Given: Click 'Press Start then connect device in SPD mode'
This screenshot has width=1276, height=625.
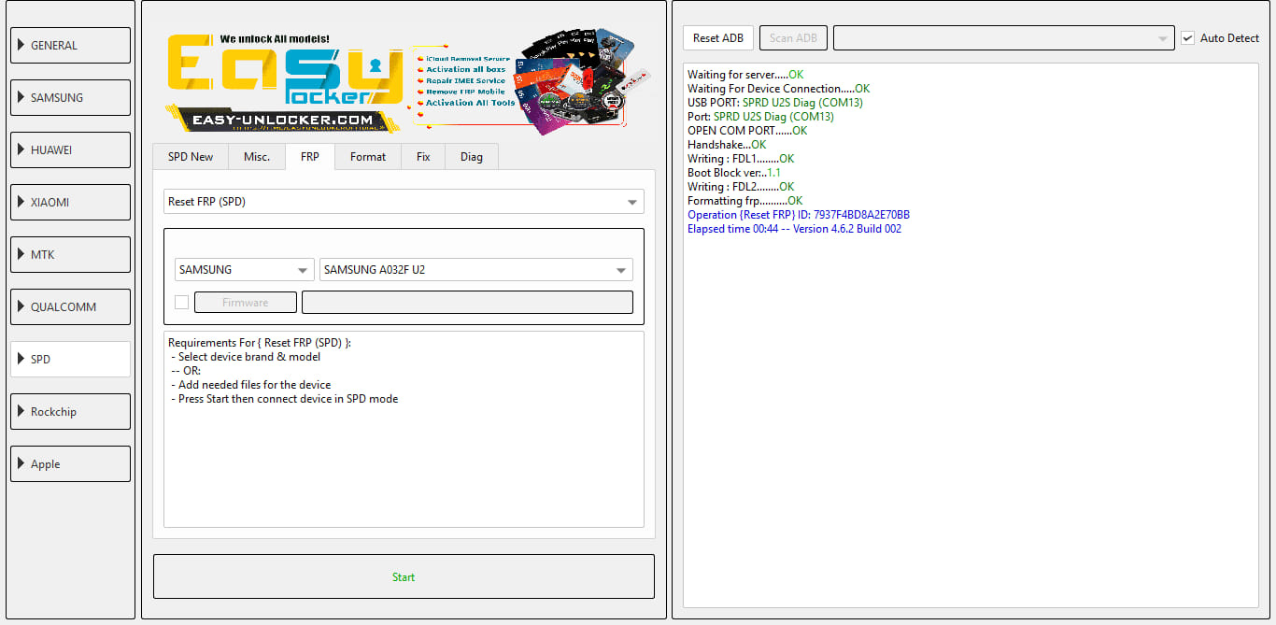Looking at the screenshot, I should pos(285,399).
